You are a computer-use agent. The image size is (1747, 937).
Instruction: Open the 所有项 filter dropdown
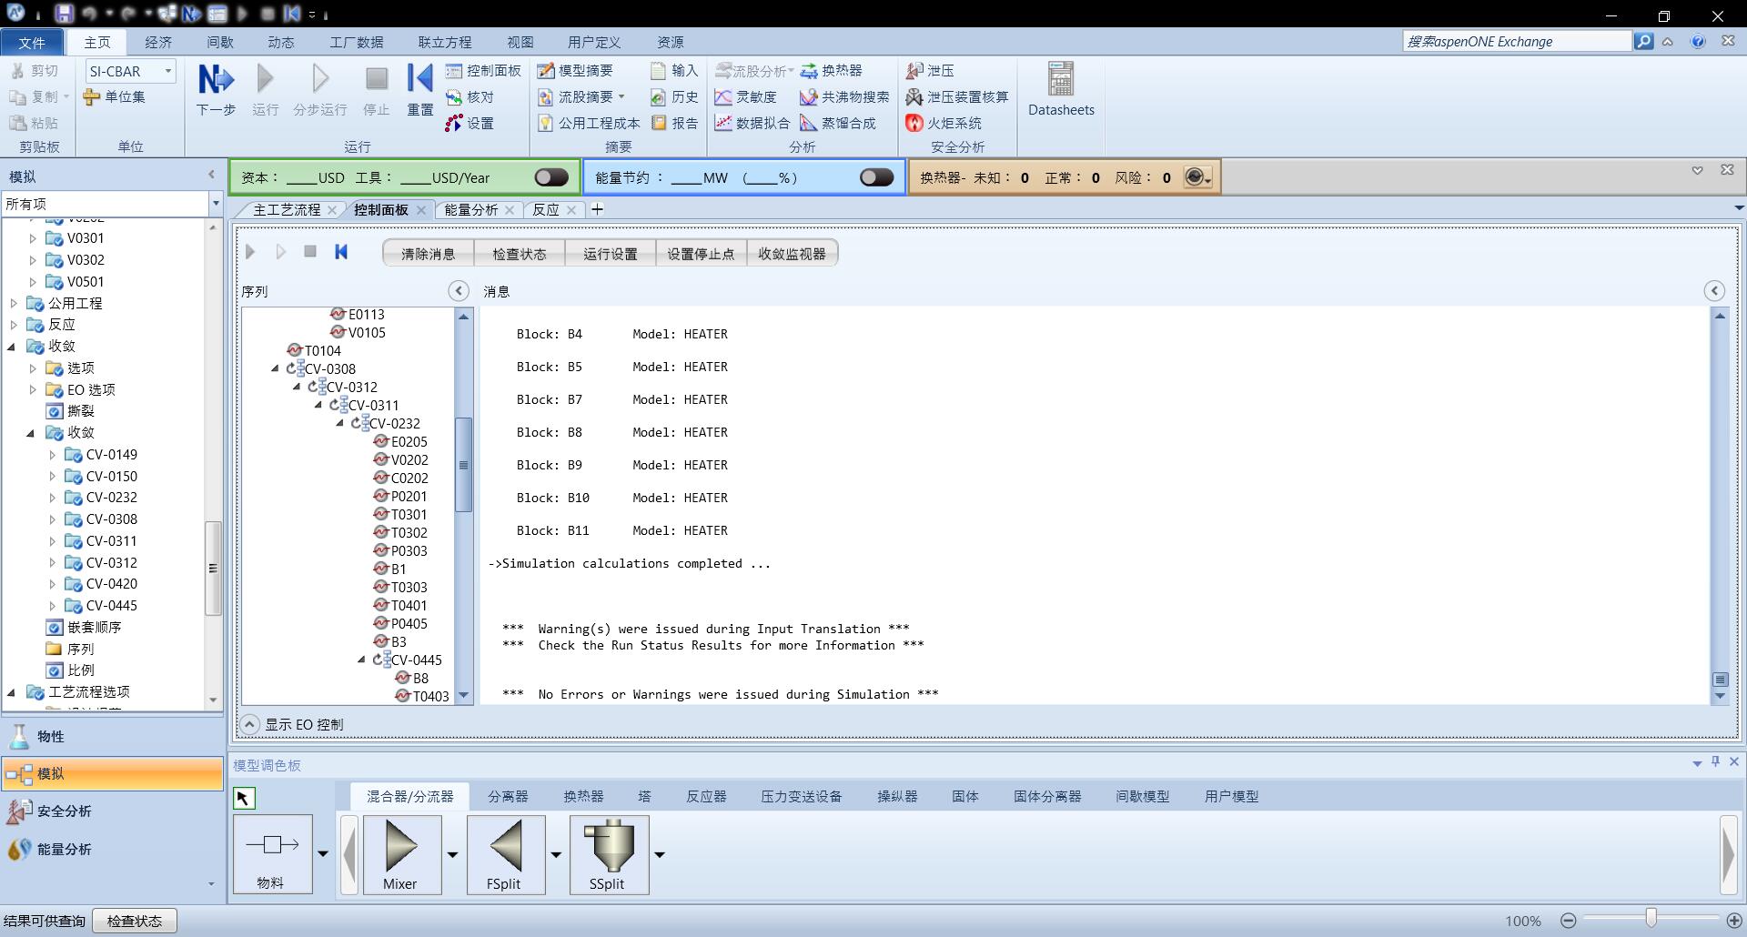(x=216, y=204)
